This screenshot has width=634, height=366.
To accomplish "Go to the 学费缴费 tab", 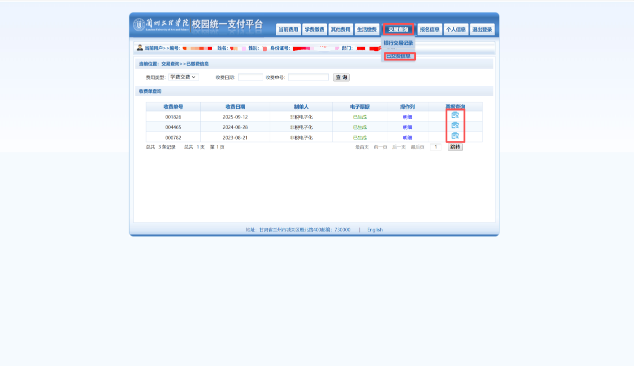I will pos(314,29).
